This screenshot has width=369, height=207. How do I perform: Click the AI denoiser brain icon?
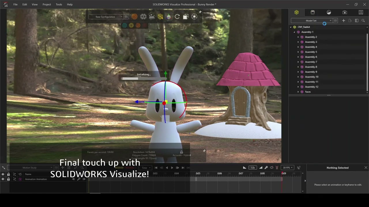tap(143, 17)
